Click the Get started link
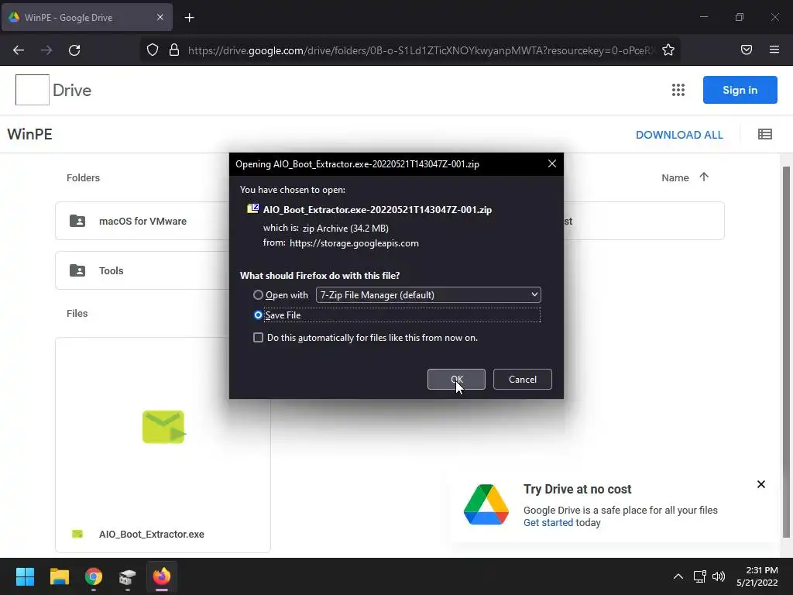 (x=548, y=523)
